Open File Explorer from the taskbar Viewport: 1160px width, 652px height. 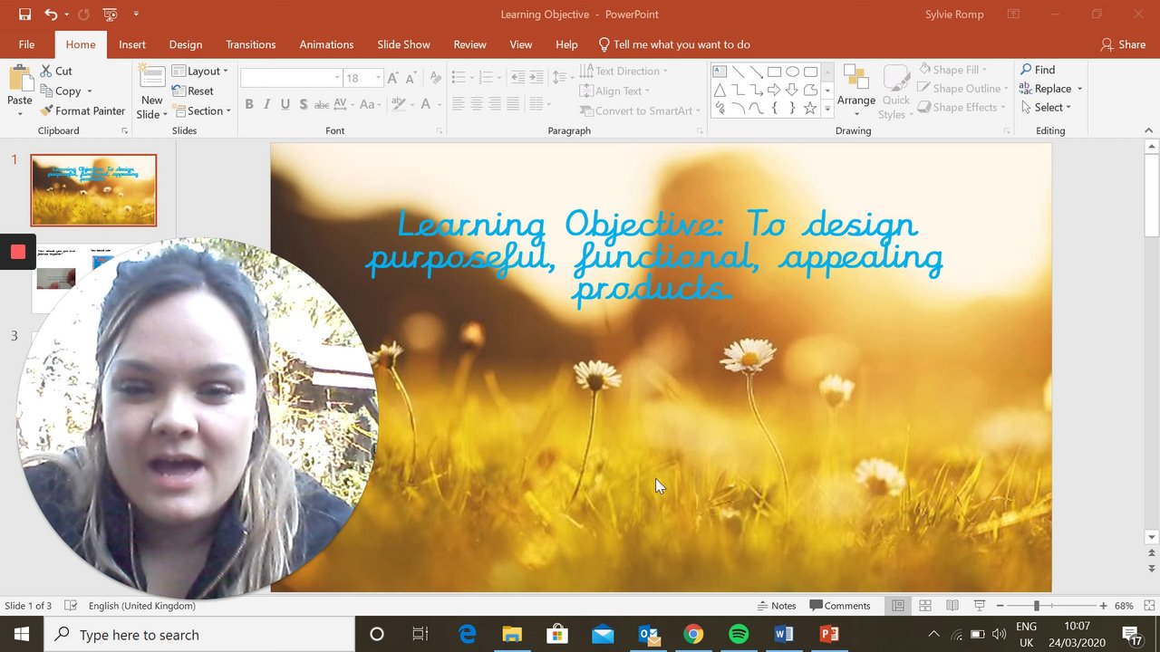[512, 634]
